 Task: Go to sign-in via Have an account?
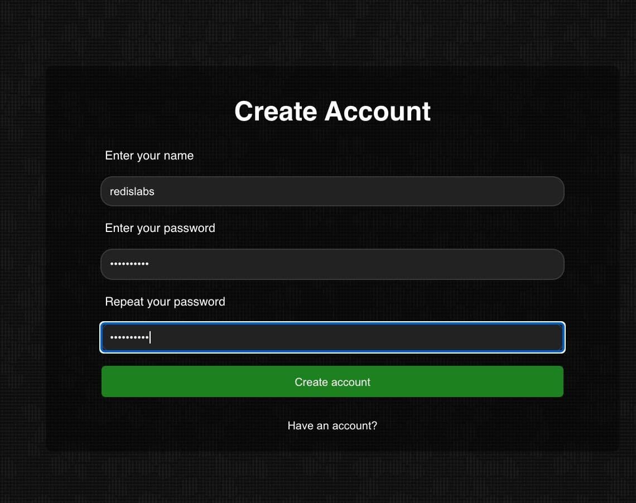[332, 425]
